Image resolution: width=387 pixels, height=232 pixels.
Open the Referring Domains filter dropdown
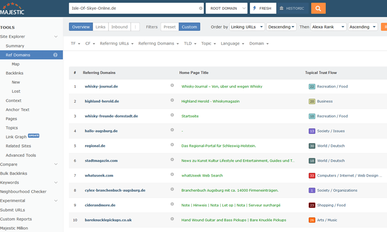(159, 43)
